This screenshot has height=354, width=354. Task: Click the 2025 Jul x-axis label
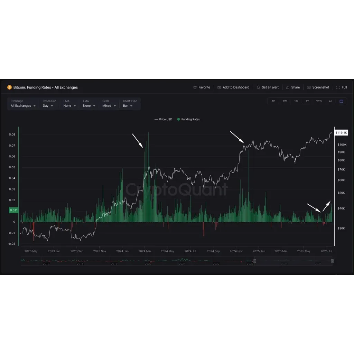pyautogui.click(x=326, y=251)
